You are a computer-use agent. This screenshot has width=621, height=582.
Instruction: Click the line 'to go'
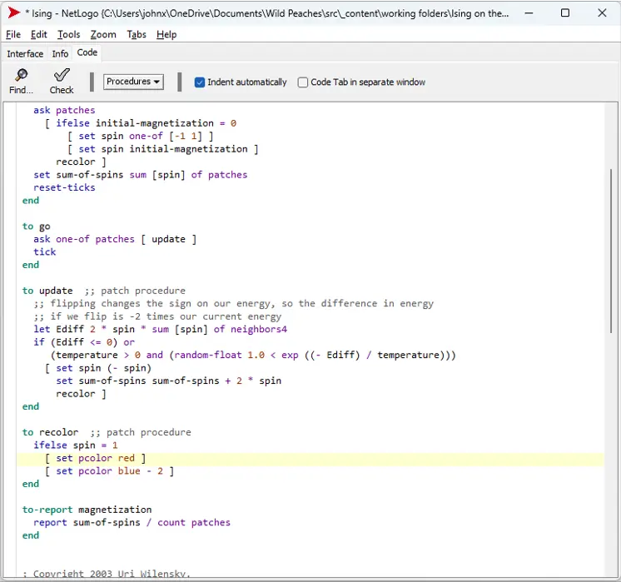pos(36,226)
